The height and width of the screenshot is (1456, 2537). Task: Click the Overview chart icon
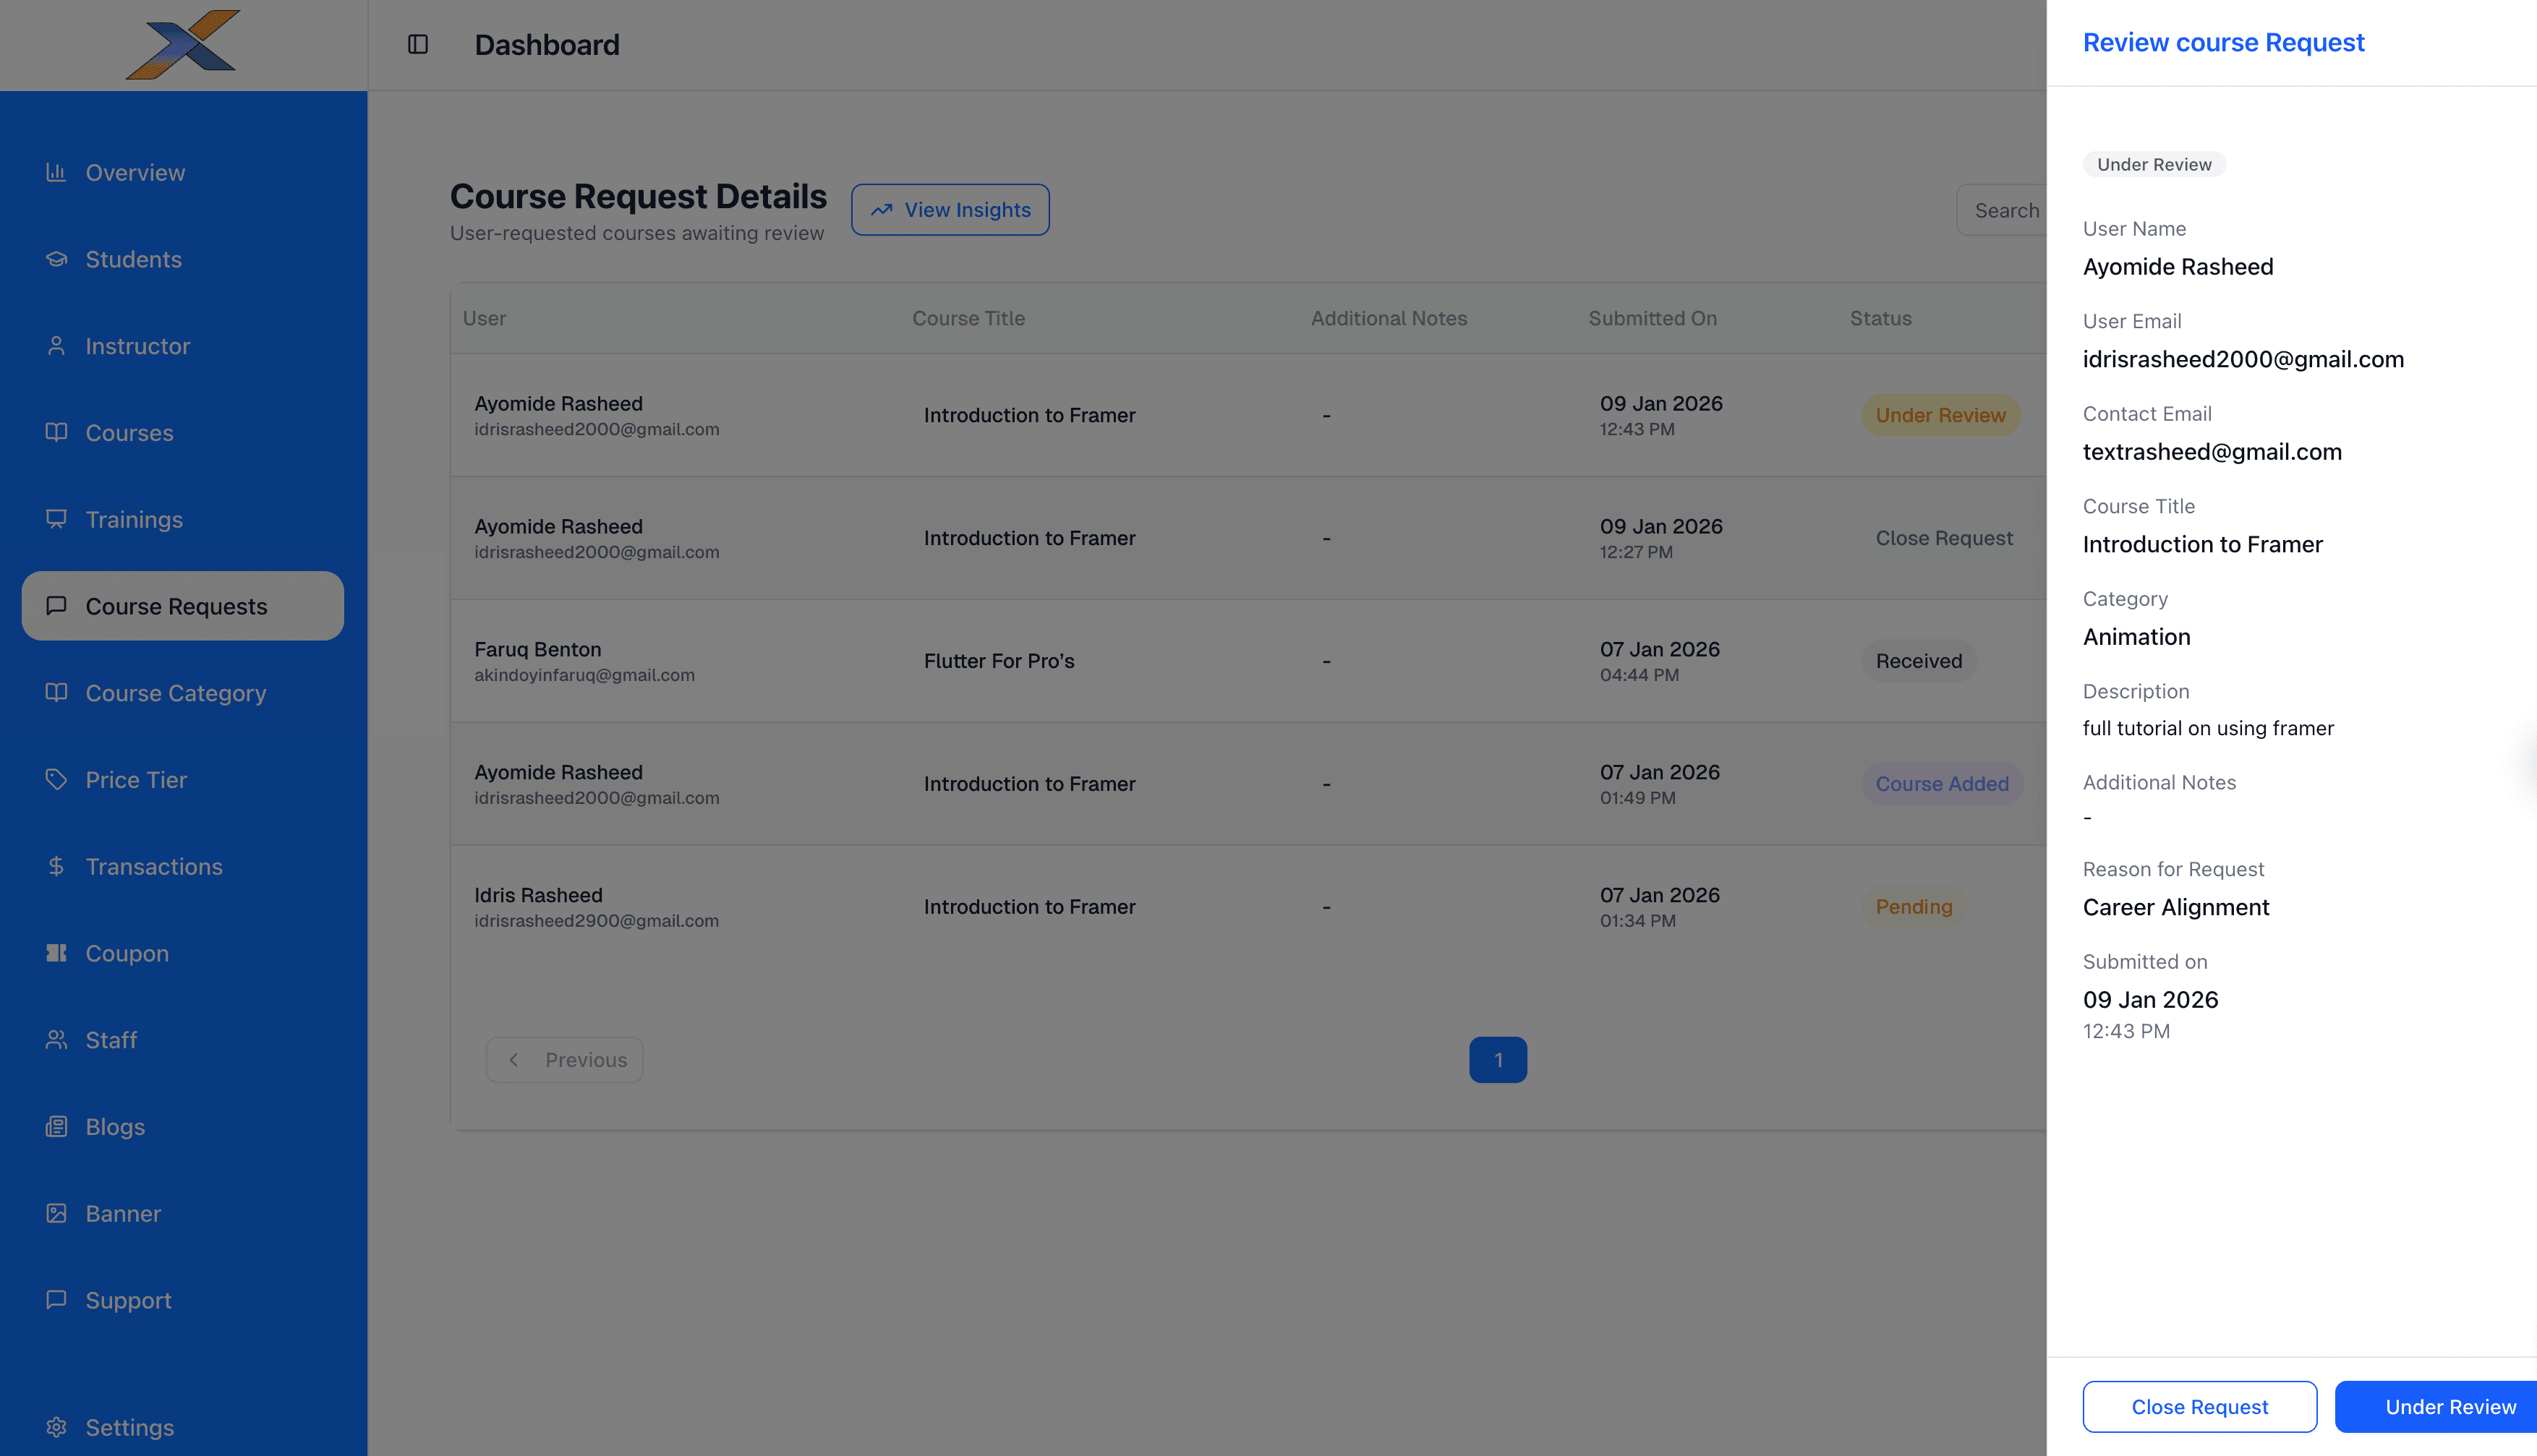56,172
